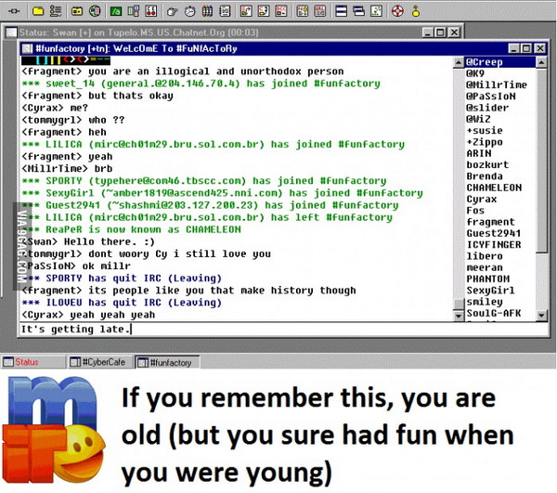Pick @MillrTime from the user list
This screenshot has width=557, height=493.
[496, 84]
